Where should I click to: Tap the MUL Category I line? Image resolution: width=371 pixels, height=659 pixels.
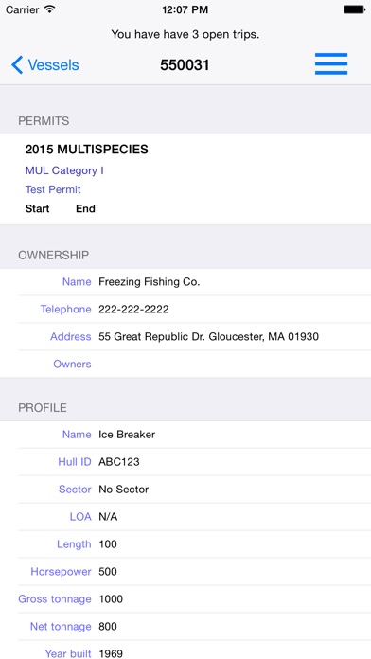point(64,170)
